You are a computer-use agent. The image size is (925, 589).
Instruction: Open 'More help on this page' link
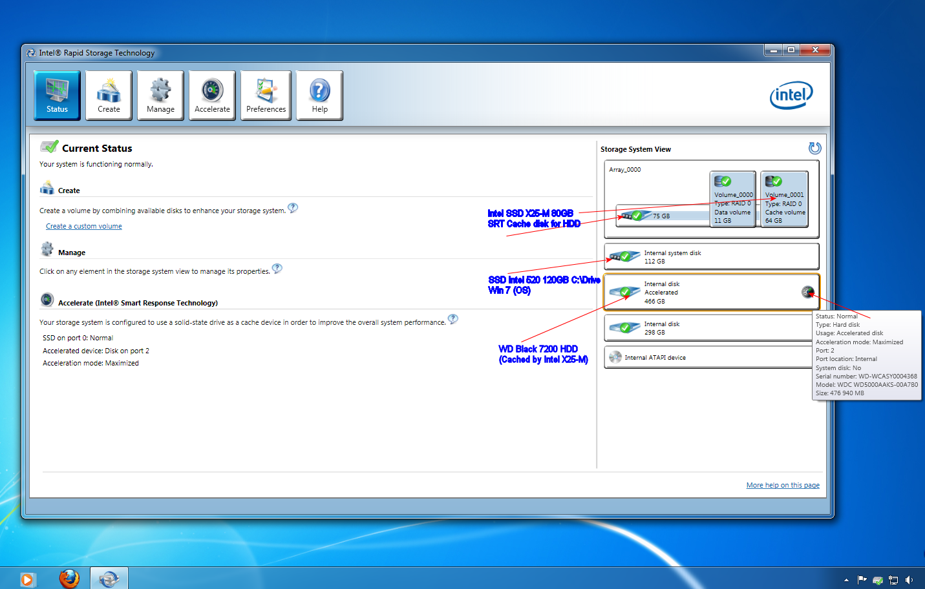coord(783,485)
